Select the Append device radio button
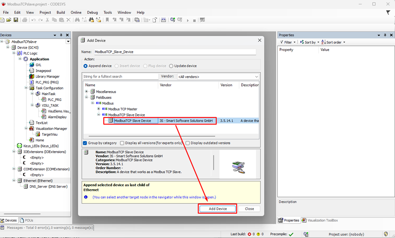Screen dimensions: 395x238 (x=85, y=66)
